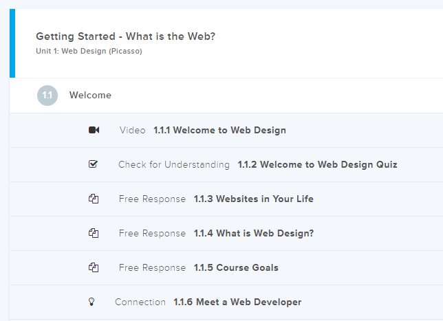This screenshot has width=443, height=321.
Task: Click the module title Getting Started - What is the Web?
Action: 125,36
